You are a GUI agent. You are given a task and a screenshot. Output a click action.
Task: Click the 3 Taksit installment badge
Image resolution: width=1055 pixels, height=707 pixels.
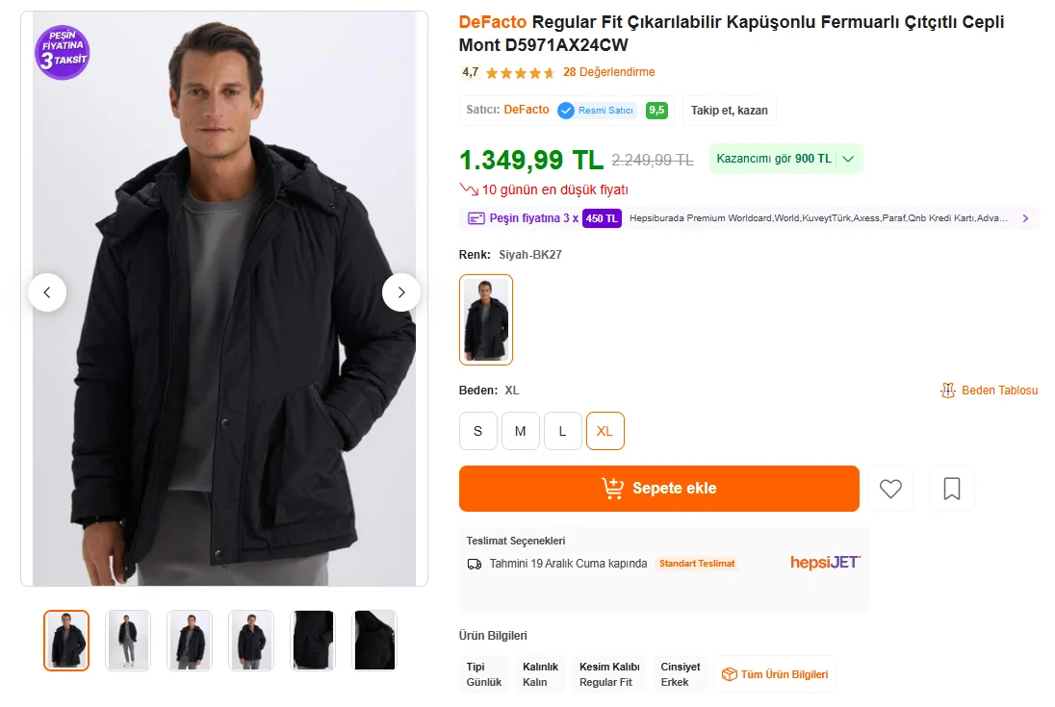63,53
